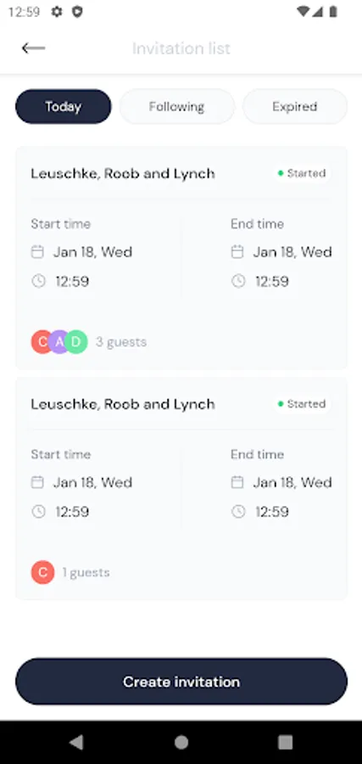Click end time clock icon in first card
The height and width of the screenshot is (764, 362).
(x=238, y=281)
